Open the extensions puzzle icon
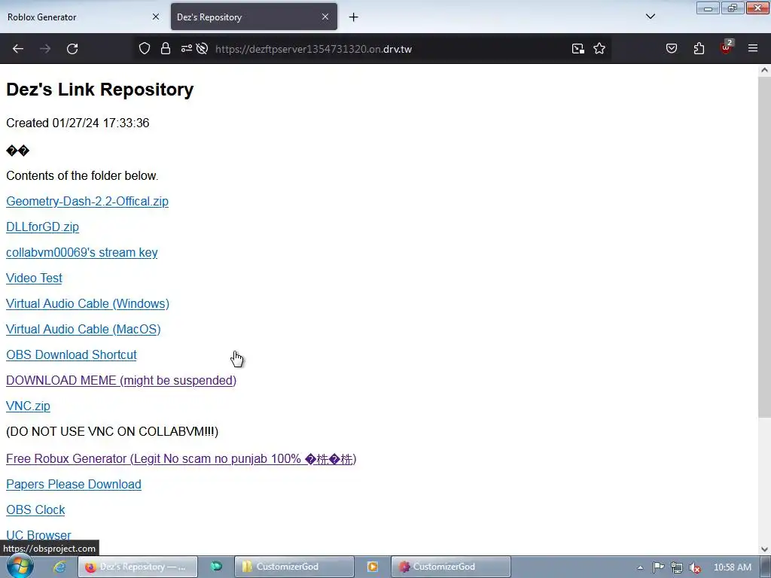 coord(699,48)
